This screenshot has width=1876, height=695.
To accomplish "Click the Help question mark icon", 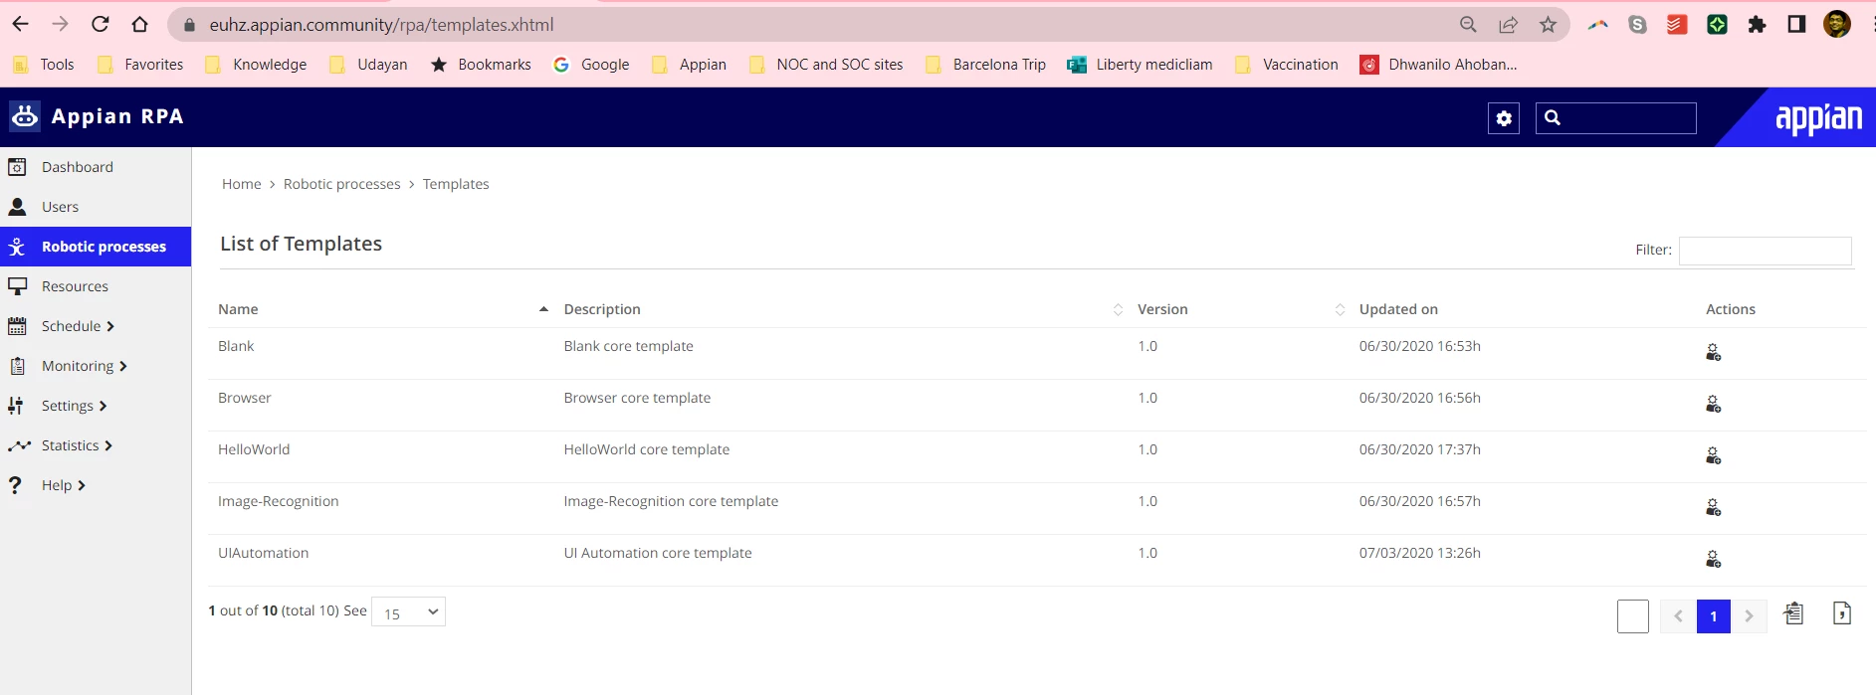I will click(x=15, y=485).
